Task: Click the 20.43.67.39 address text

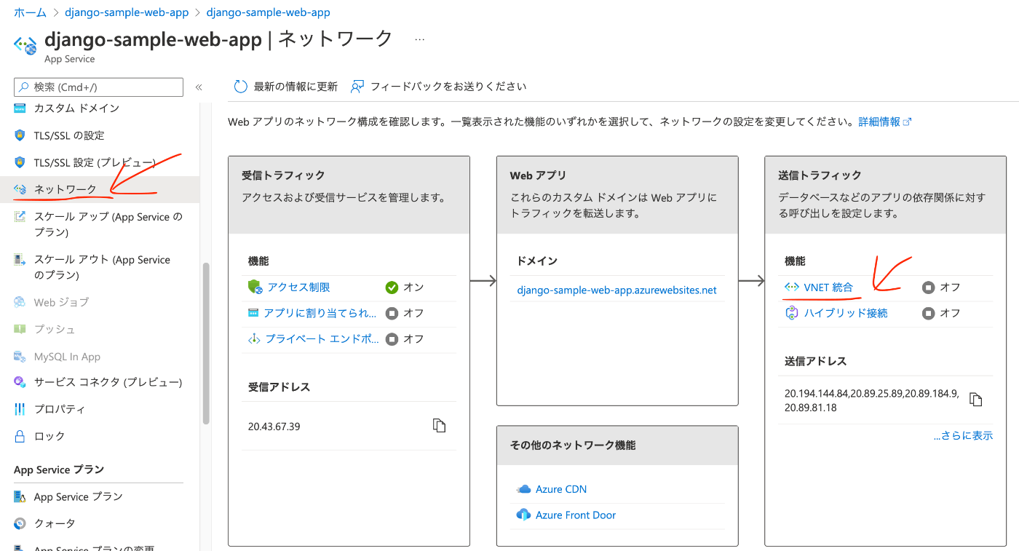Action: click(274, 427)
